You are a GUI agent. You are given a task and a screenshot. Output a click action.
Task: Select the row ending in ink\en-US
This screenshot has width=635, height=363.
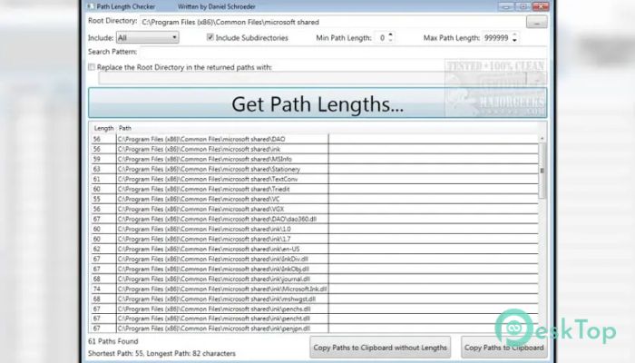[x=315, y=249]
